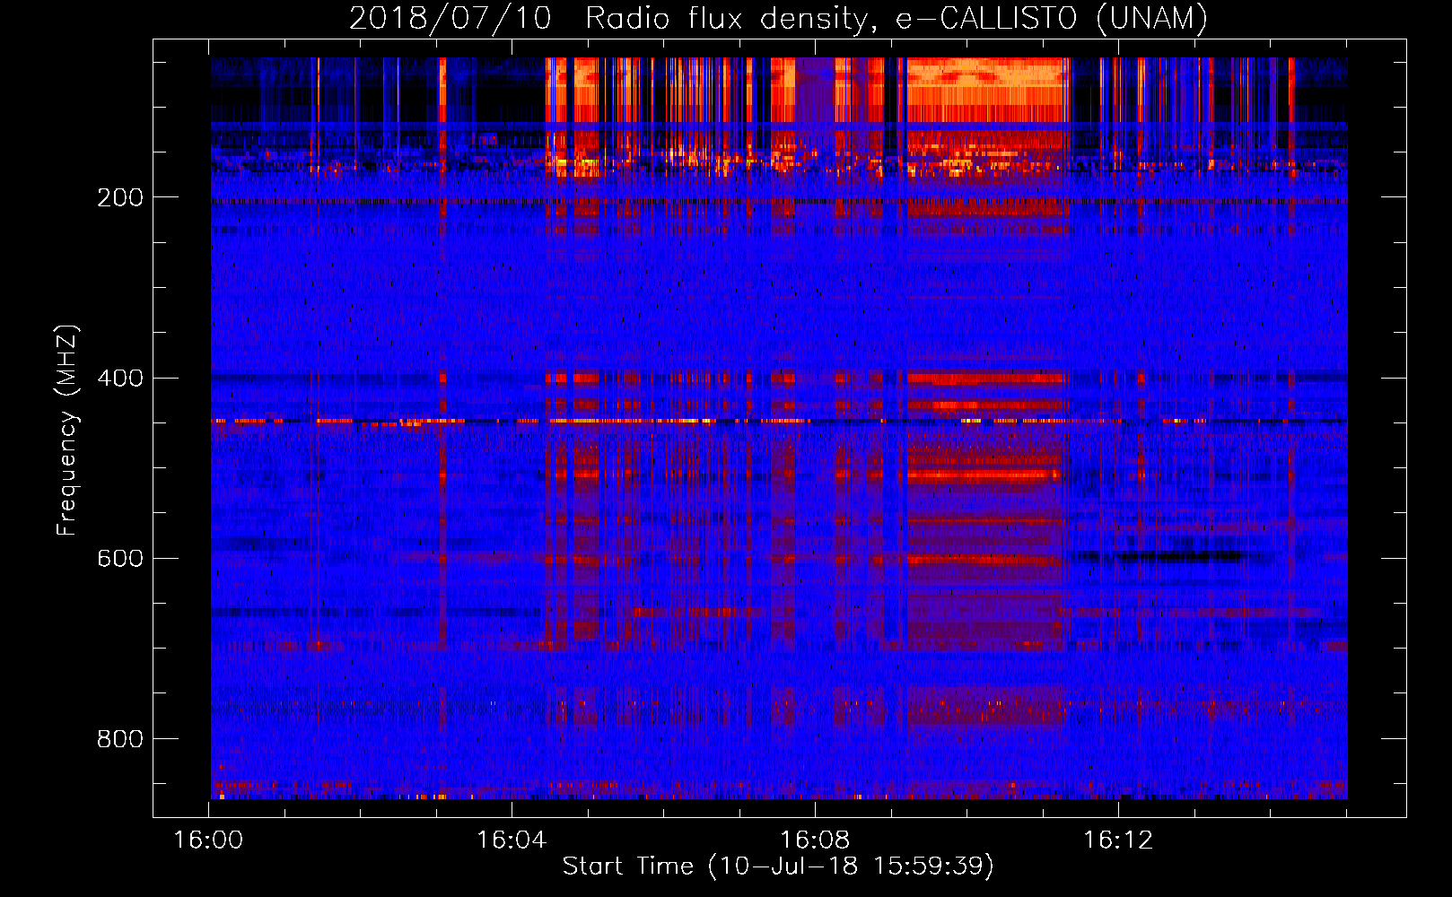
Task: Click the "Frequency (MHZ)" y-axis label
Action: (67, 430)
